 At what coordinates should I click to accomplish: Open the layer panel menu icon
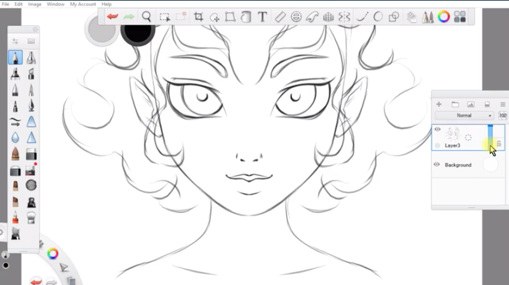tap(502, 105)
